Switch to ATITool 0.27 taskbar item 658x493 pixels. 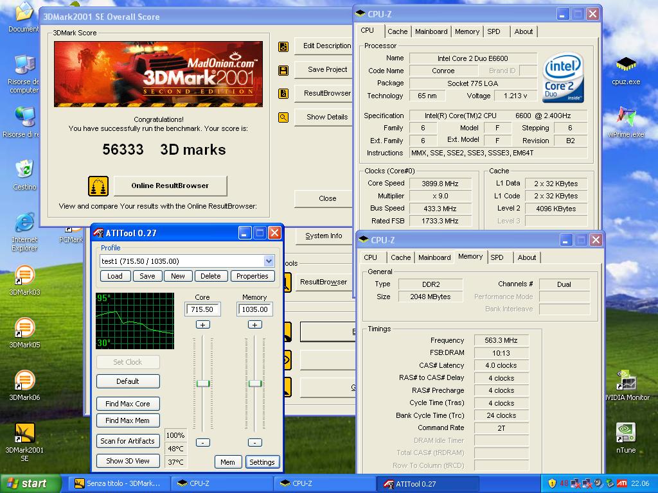point(427,483)
